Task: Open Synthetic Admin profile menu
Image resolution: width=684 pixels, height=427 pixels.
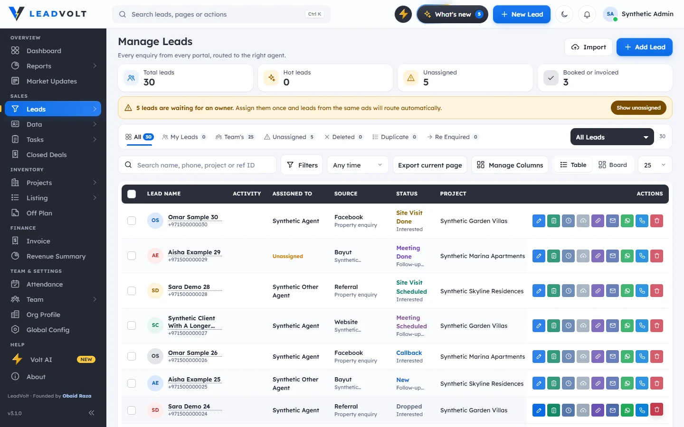Action: [638, 14]
